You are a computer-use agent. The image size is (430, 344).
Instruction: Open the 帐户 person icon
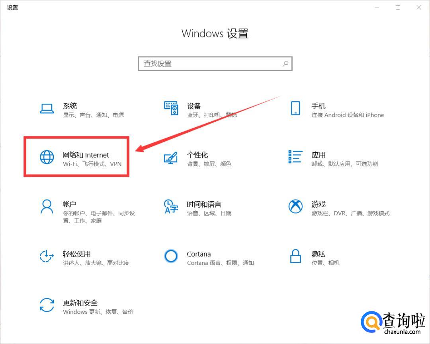tap(47, 206)
